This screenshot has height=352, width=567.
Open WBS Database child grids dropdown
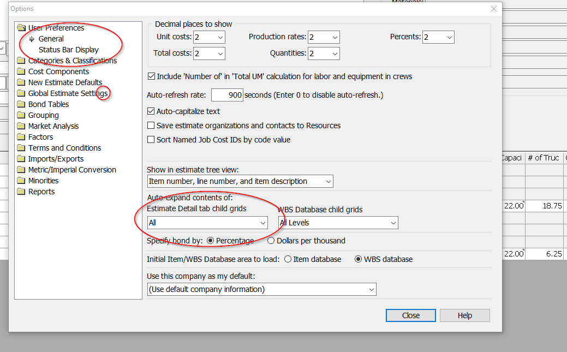[338, 223]
